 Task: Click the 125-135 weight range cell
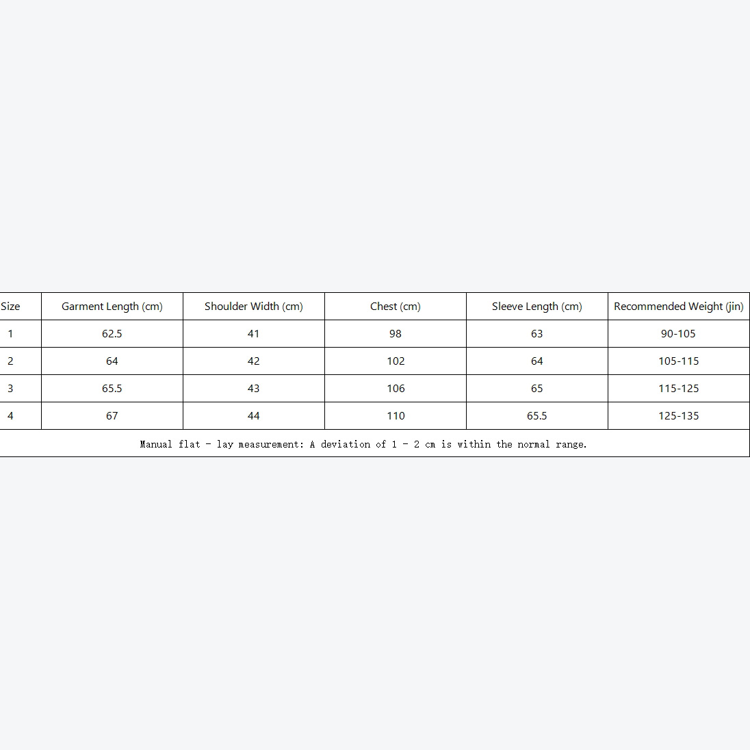click(679, 416)
